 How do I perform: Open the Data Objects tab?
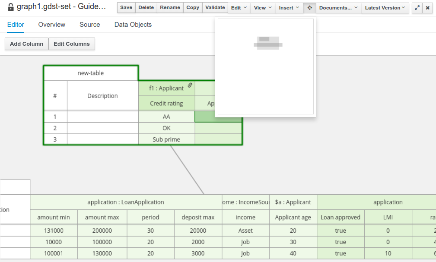coord(133,25)
